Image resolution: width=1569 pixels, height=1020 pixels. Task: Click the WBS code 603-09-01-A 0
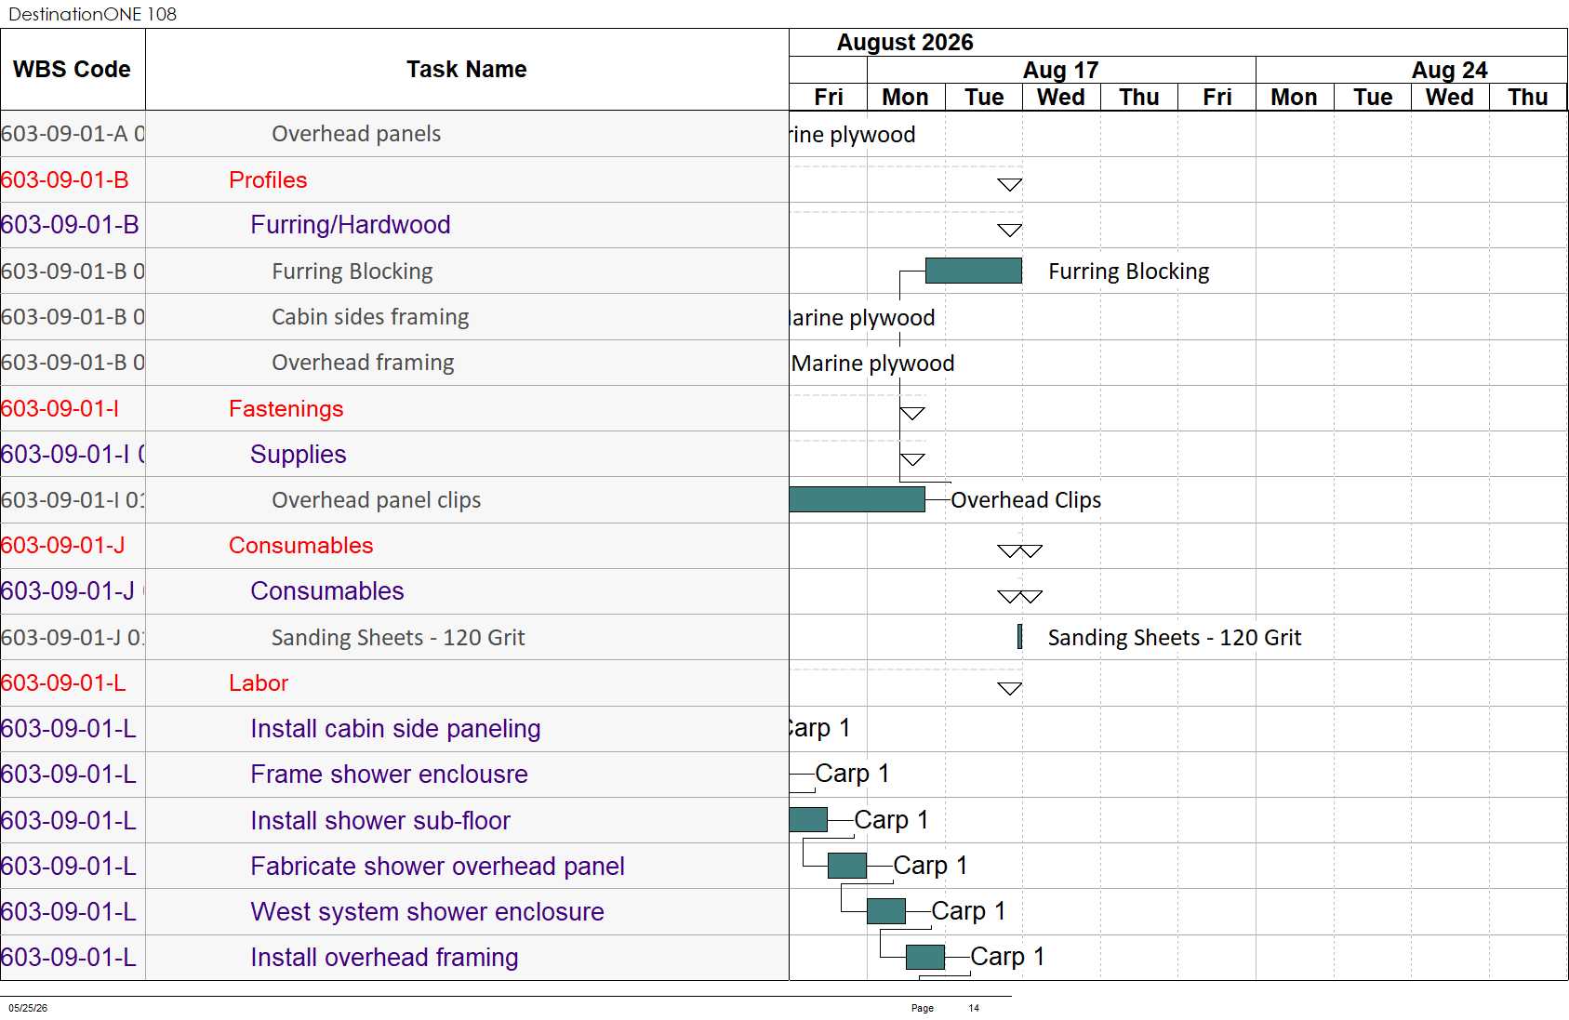point(73,134)
